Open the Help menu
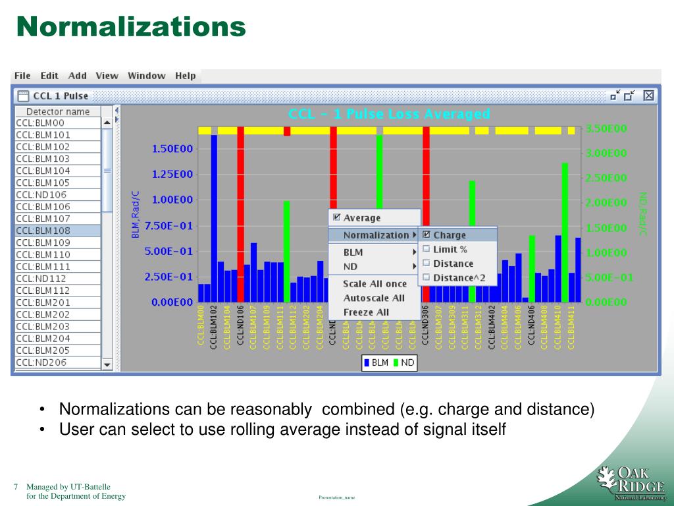 (185, 76)
